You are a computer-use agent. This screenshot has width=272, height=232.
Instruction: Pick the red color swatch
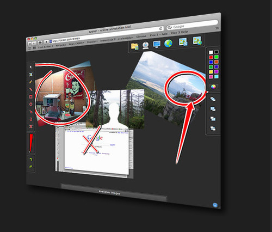(x=211, y=57)
